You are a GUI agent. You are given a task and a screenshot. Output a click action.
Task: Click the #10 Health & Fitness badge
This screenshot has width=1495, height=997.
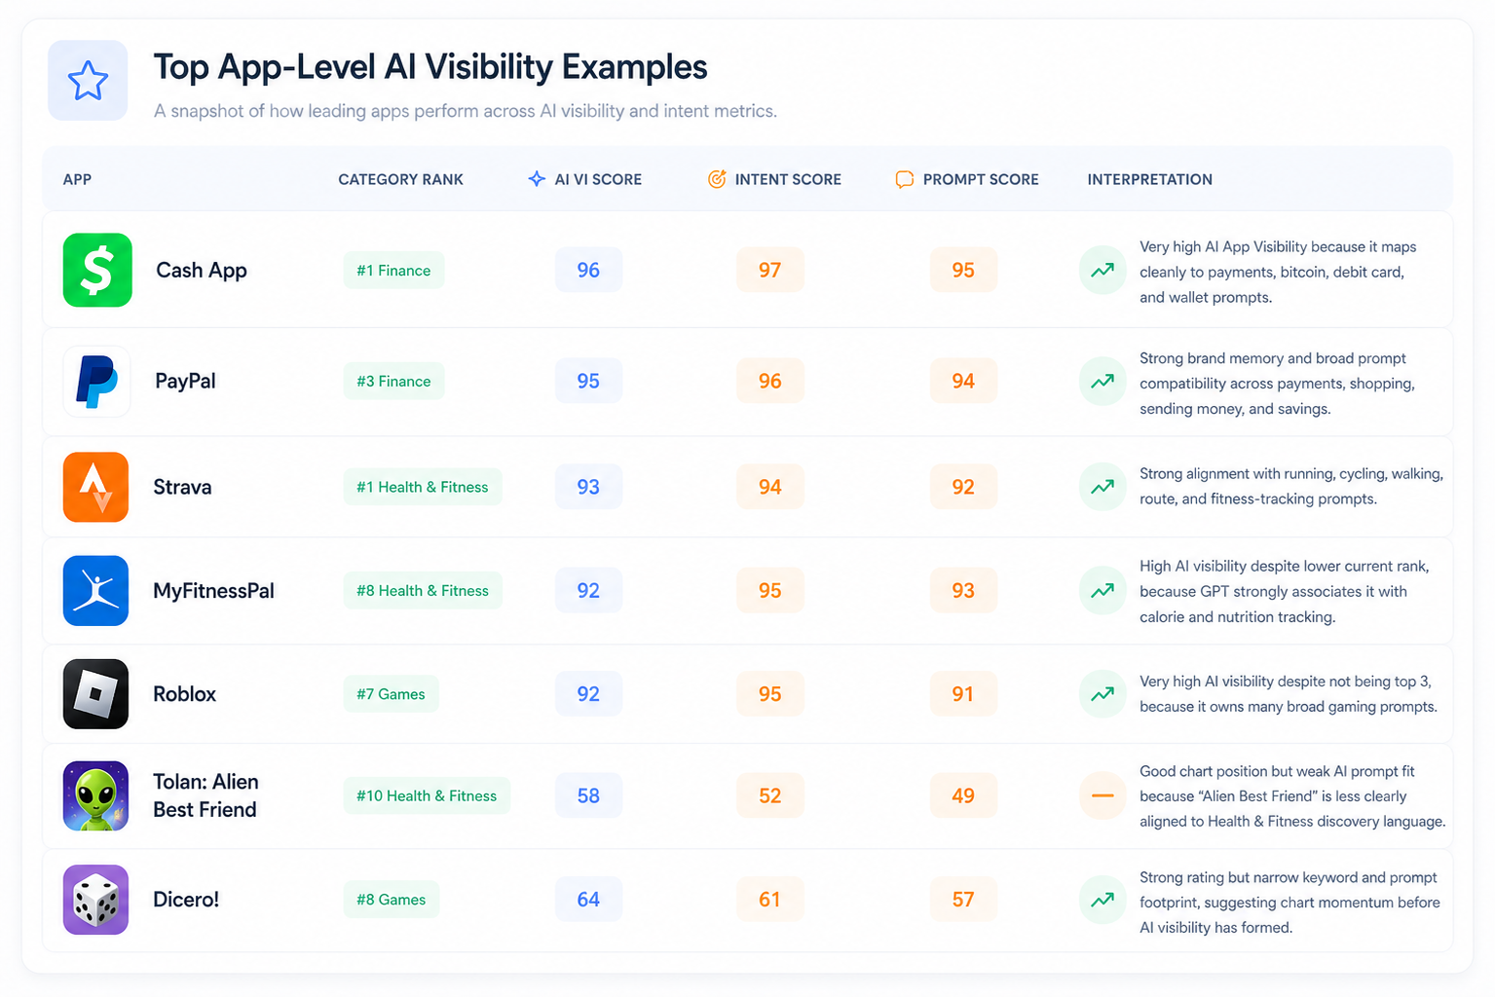[427, 795]
